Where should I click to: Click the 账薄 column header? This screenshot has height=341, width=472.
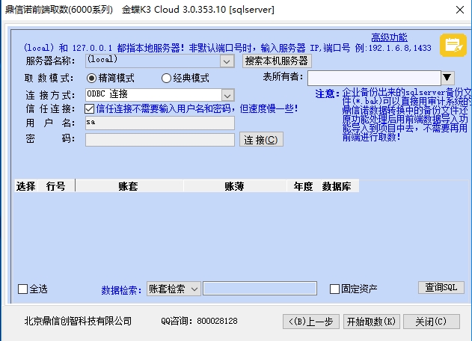click(x=235, y=186)
